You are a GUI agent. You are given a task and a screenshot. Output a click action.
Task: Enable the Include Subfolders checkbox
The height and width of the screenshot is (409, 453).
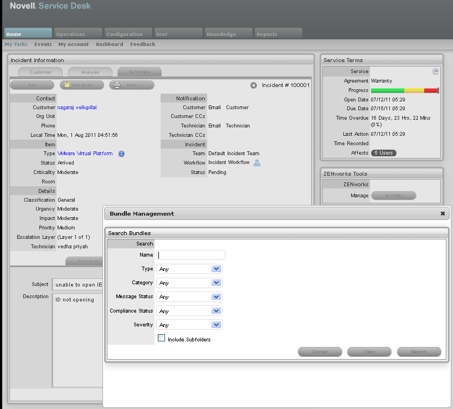[x=162, y=338]
